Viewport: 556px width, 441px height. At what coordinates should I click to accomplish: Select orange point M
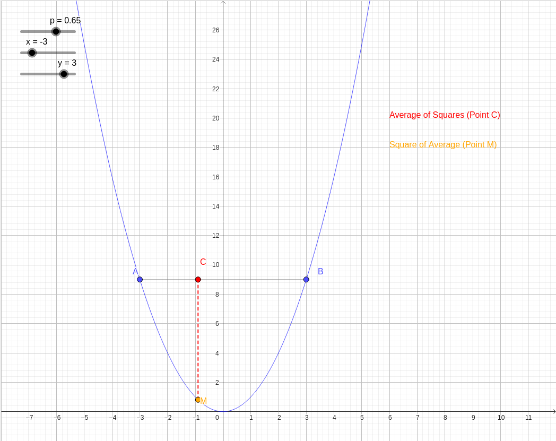point(198,400)
